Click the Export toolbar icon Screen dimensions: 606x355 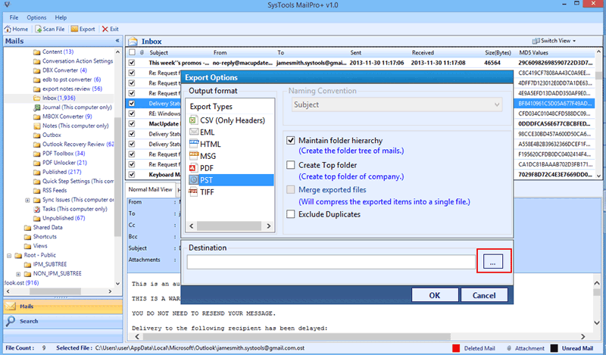point(74,29)
